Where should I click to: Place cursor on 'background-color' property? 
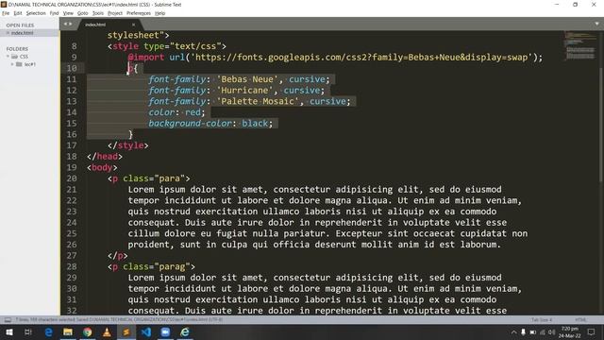point(191,124)
